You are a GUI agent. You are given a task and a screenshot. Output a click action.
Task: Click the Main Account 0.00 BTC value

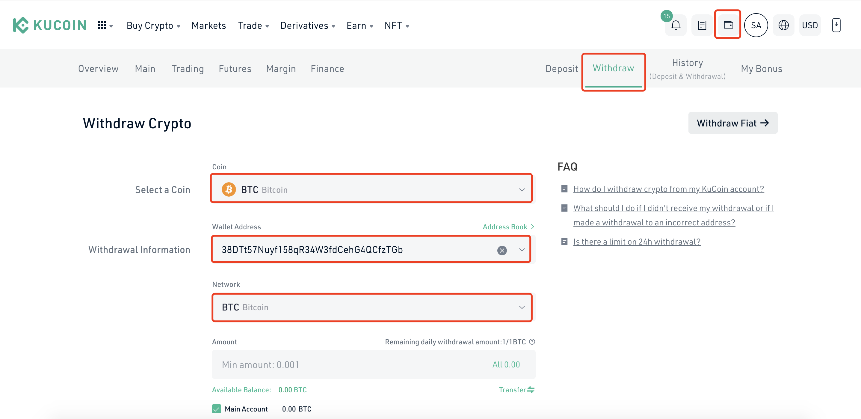[297, 409]
